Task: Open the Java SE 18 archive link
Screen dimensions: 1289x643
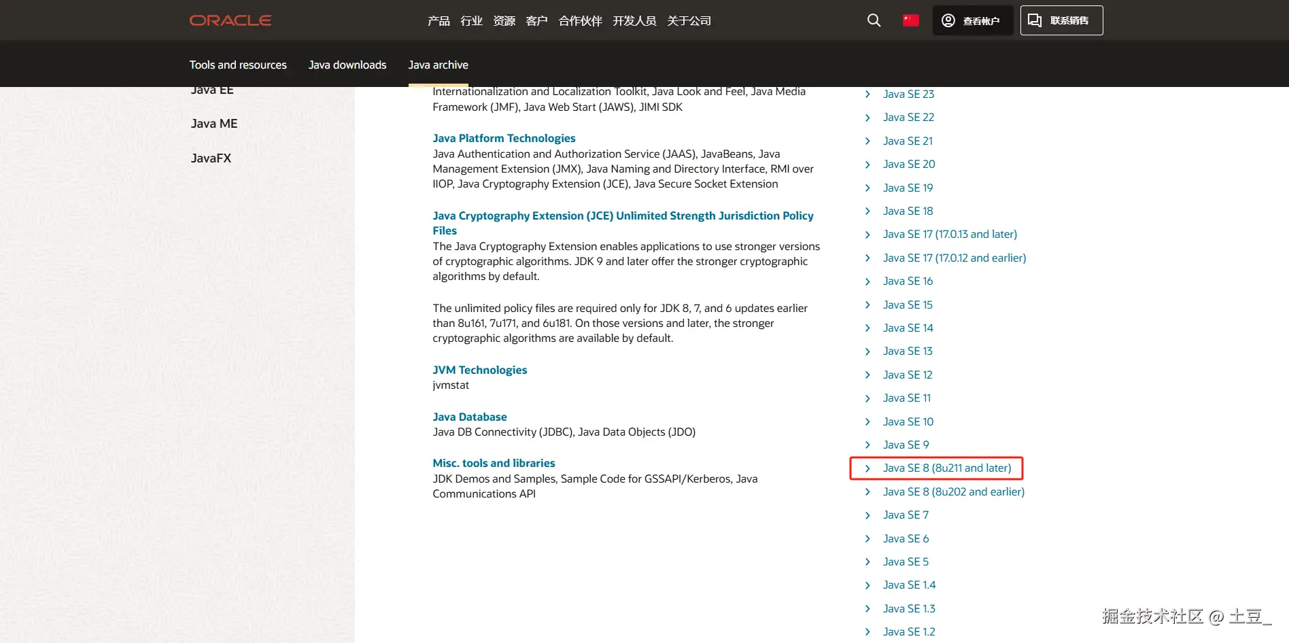Action: tap(908, 211)
